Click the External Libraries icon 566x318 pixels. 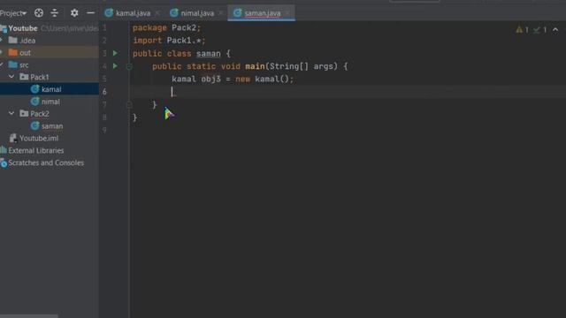pos(4,150)
